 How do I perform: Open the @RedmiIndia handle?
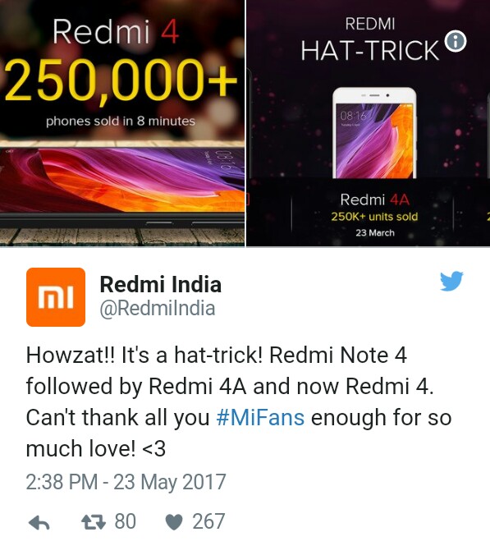coord(158,309)
